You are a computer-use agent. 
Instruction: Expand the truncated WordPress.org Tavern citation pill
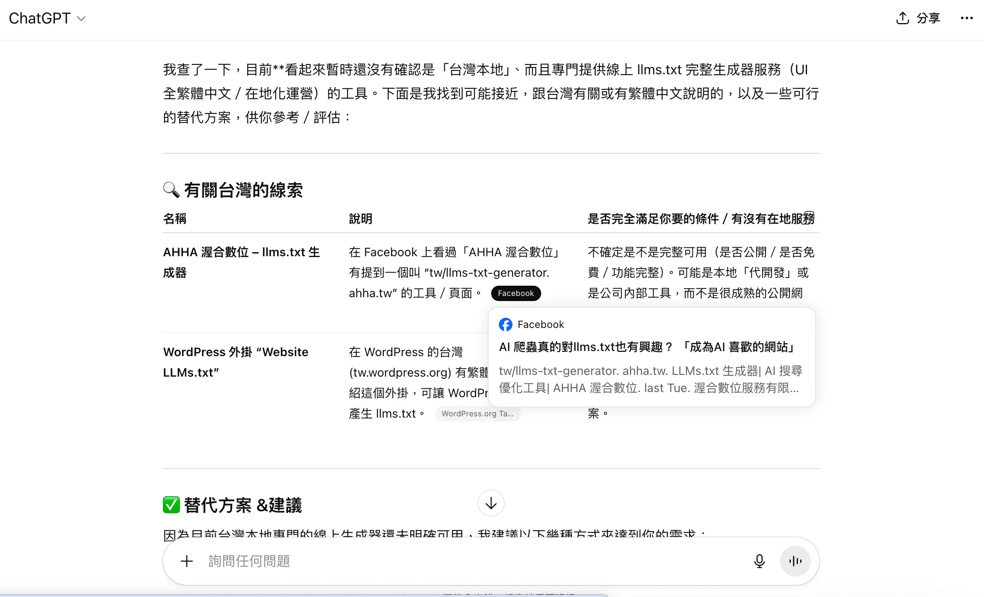[478, 413]
